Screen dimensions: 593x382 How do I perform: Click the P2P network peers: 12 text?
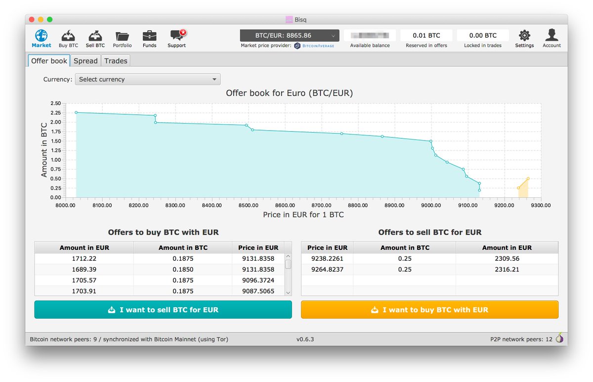tap(521, 339)
